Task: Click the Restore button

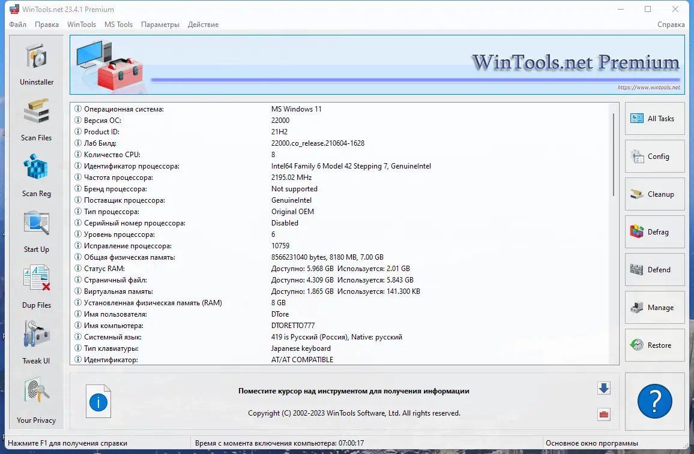Action: 654,345
